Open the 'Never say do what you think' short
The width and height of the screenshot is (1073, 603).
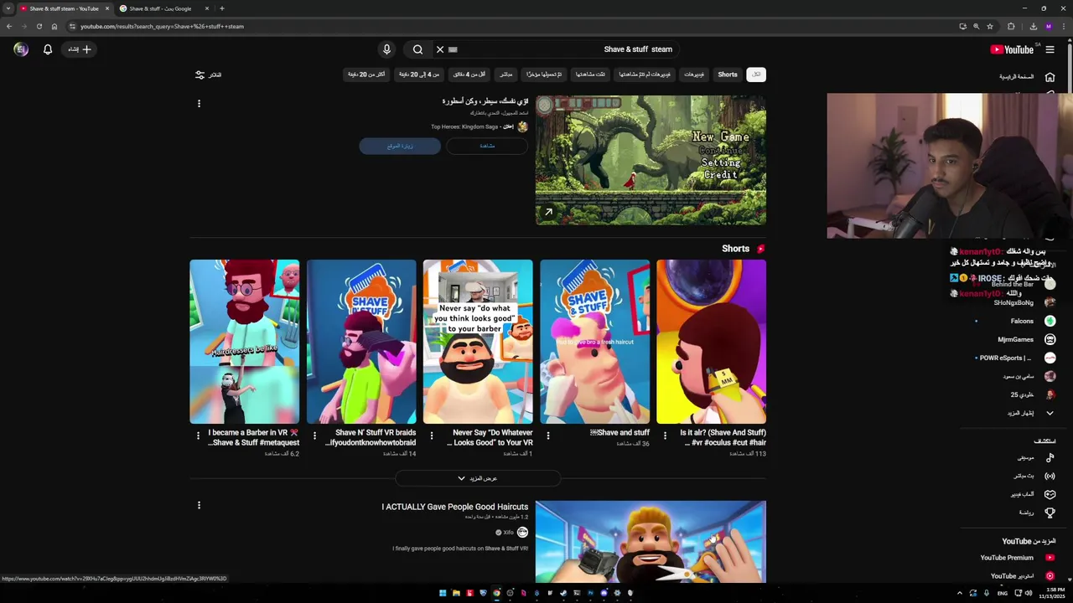[x=478, y=342]
